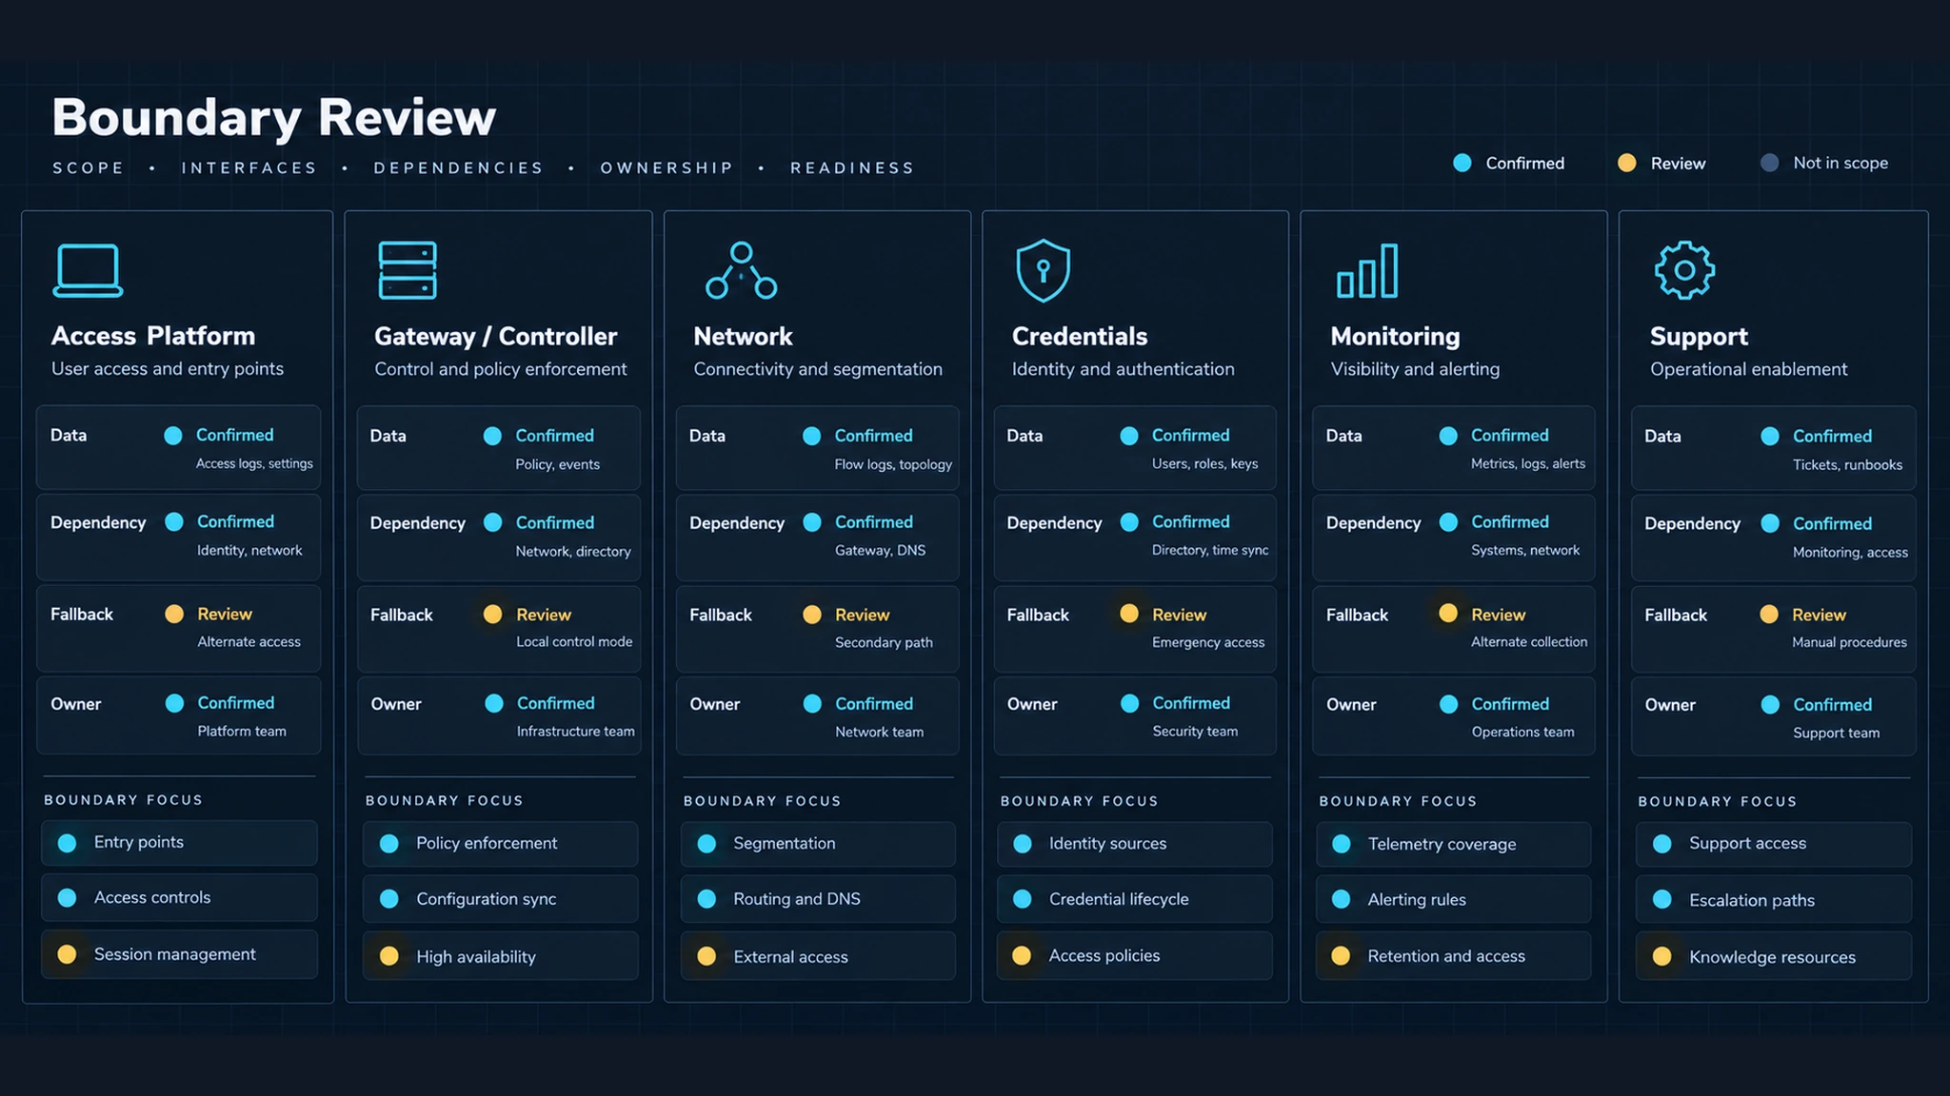Select the Credentials heading
This screenshot has width=1950, height=1096.
tap(1080, 337)
